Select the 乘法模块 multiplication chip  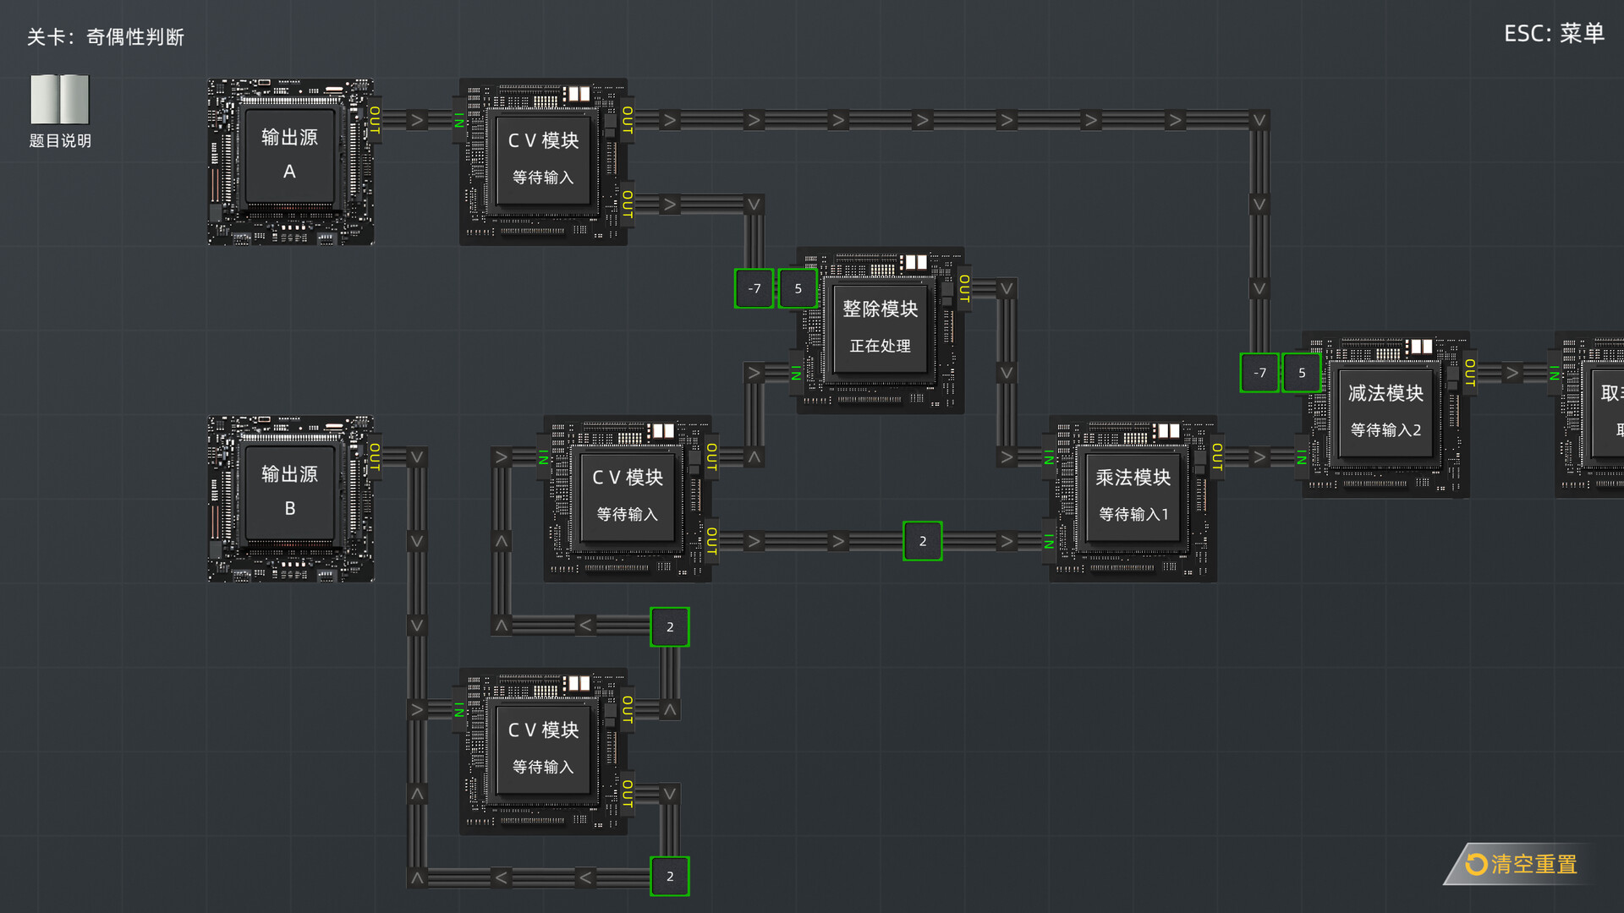click(x=1133, y=497)
